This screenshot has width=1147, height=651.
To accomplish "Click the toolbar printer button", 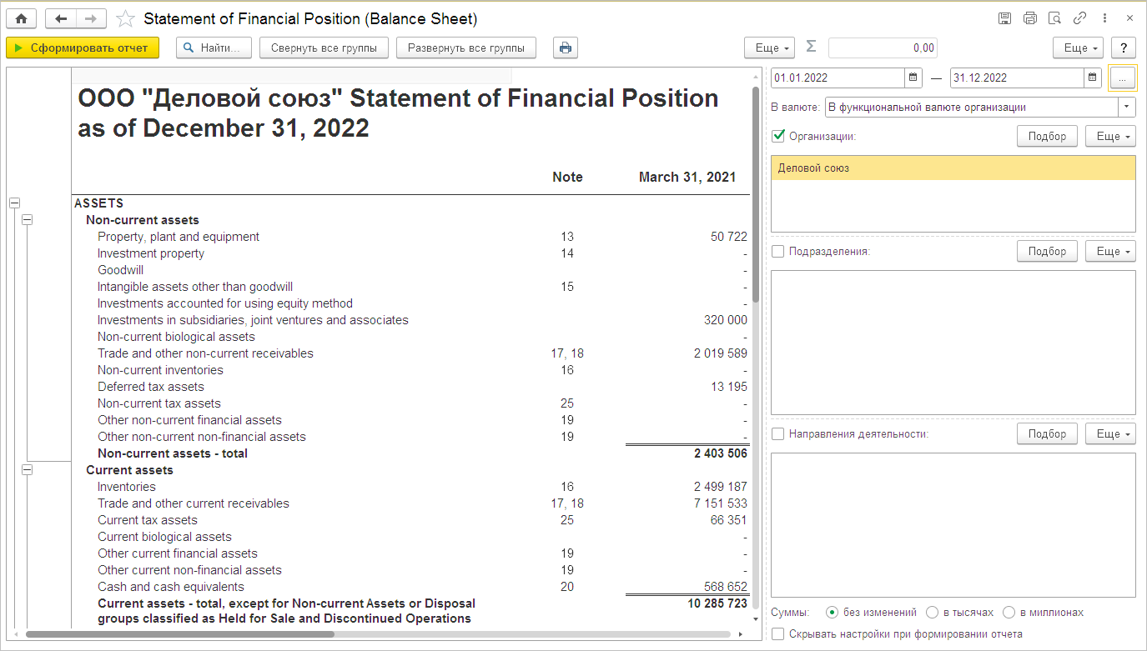I will tap(566, 48).
